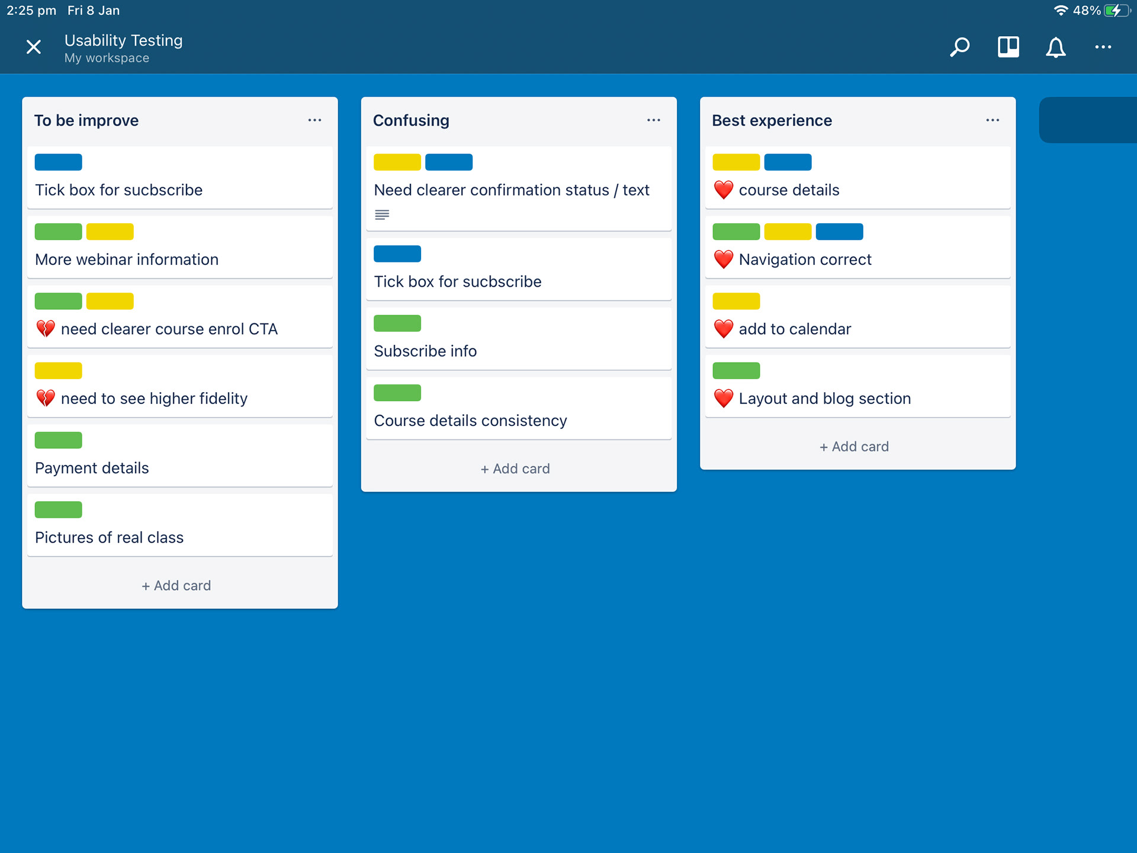
Task: Tap the Fri 8 Jan date
Action: pyautogui.click(x=94, y=10)
